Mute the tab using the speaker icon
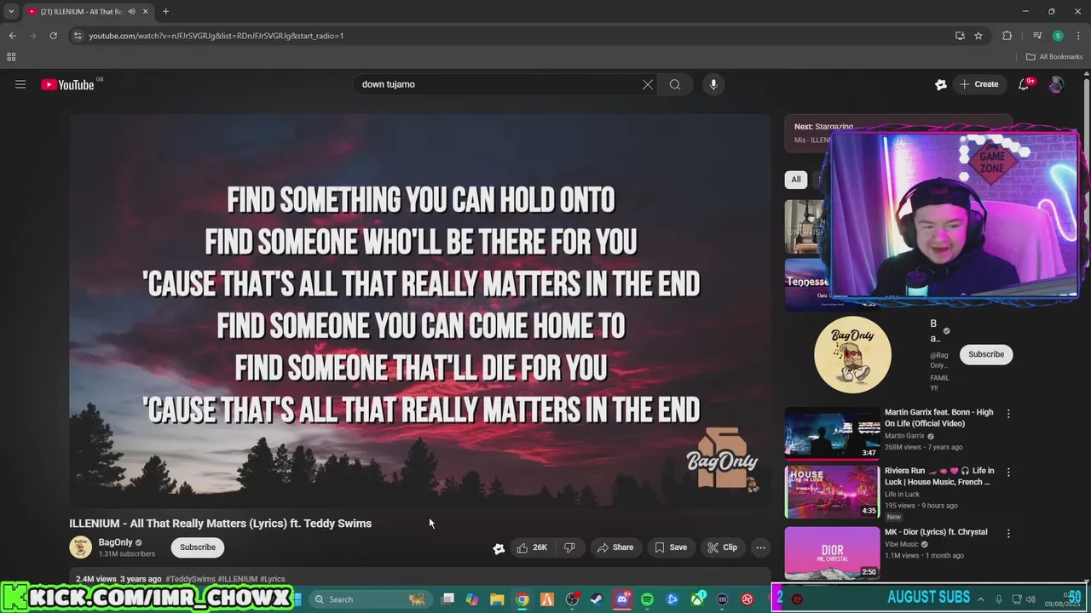 click(131, 12)
